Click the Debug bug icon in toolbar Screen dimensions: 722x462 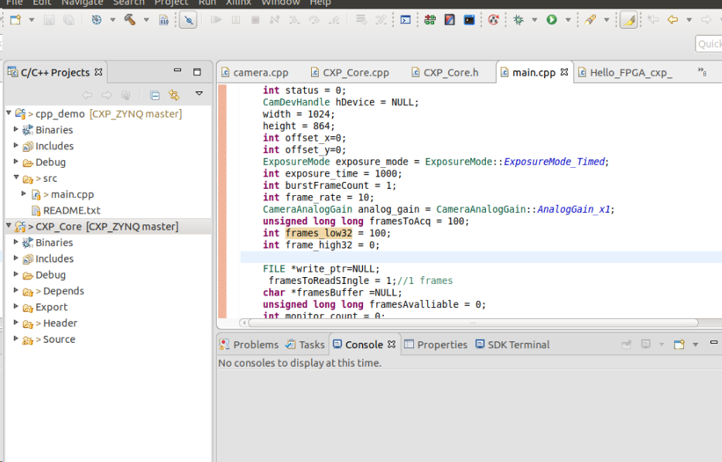(x=518, y=20)
